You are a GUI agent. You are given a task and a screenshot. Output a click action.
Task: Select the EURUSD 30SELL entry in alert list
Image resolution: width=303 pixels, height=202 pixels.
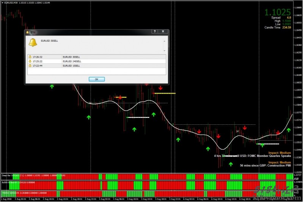pyautogui.click(x=97, y=57)
